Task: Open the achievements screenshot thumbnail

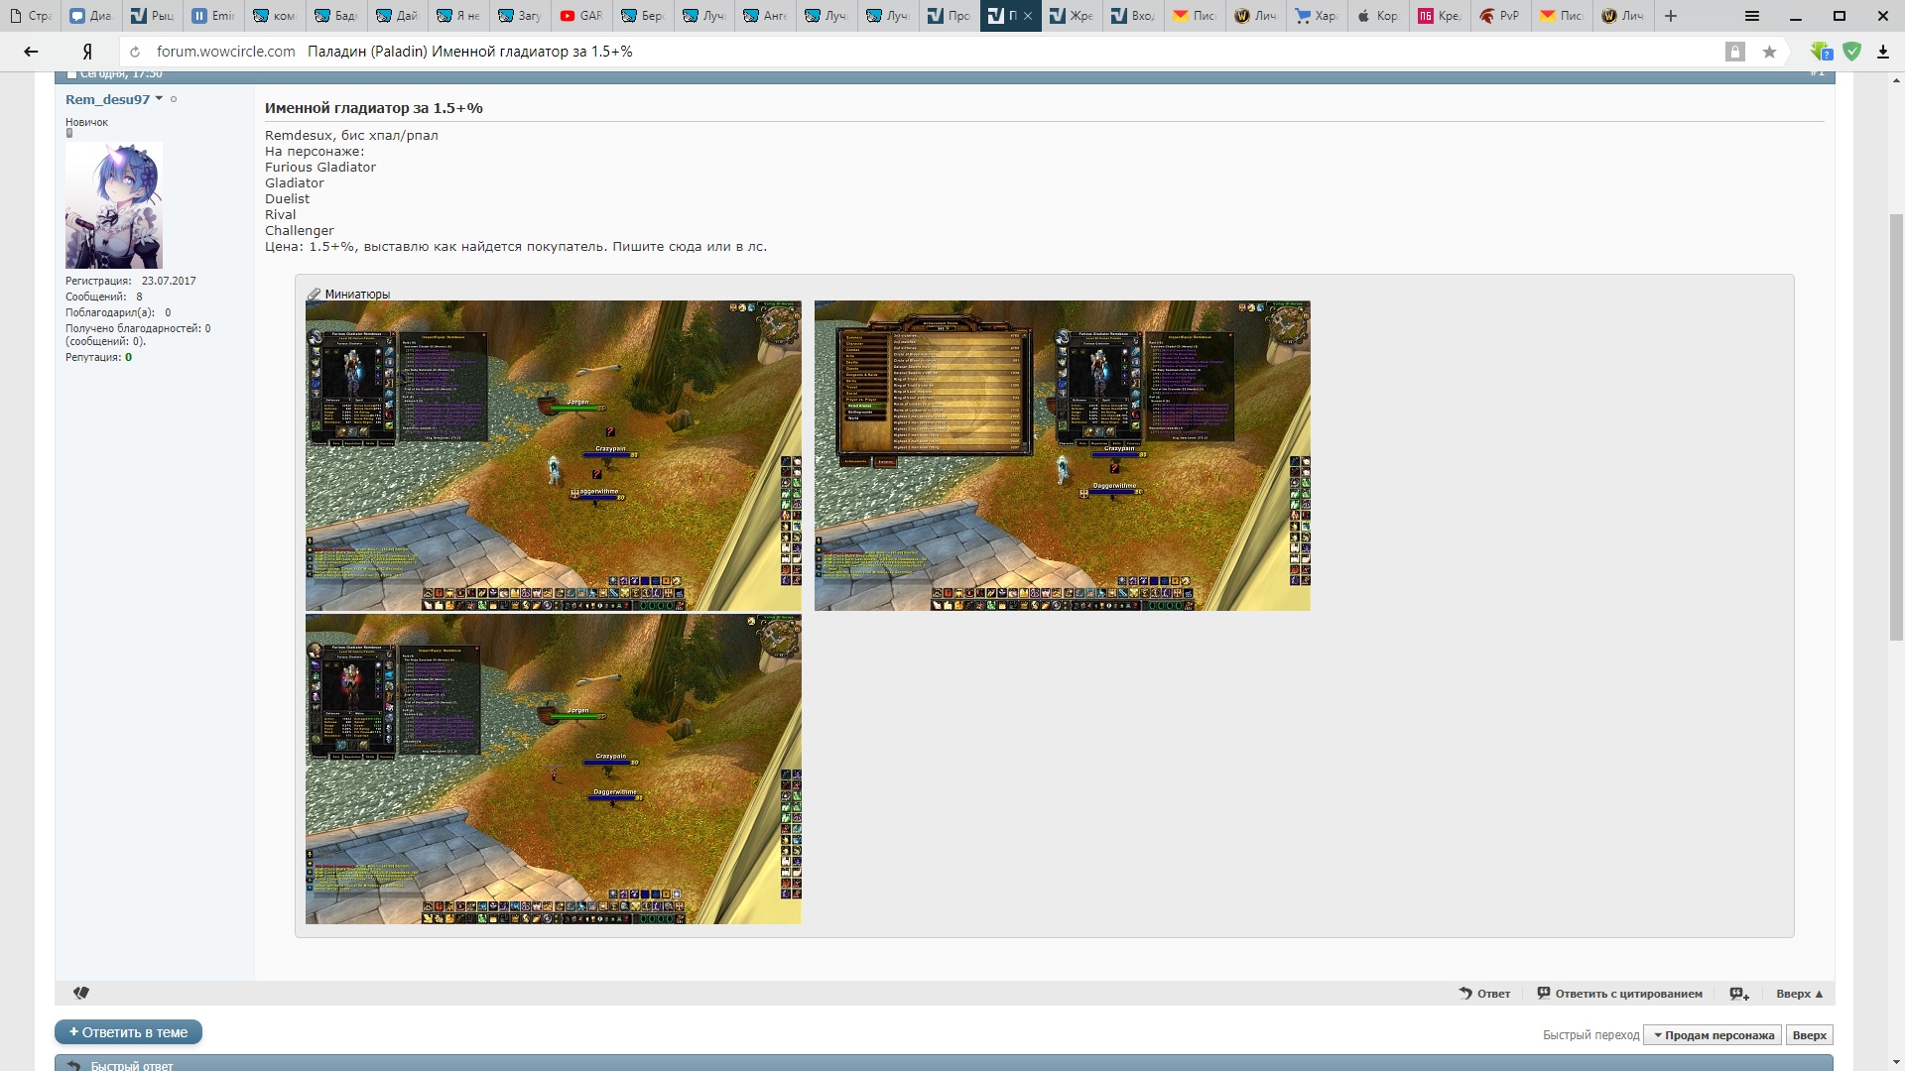Action: (x=1062, y=455)
